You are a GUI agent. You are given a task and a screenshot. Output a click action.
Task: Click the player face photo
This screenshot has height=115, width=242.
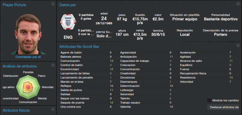pyautogui.click(x=28, y=34)
